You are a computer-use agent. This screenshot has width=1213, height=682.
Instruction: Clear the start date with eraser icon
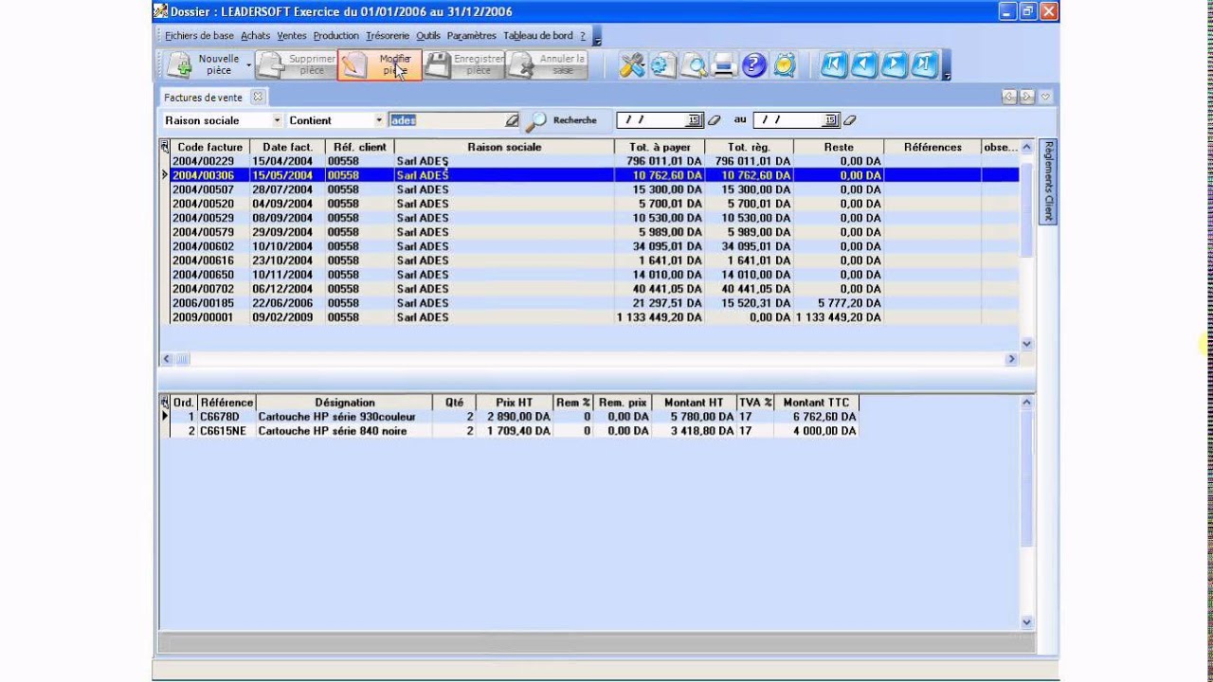click(715, 120)
